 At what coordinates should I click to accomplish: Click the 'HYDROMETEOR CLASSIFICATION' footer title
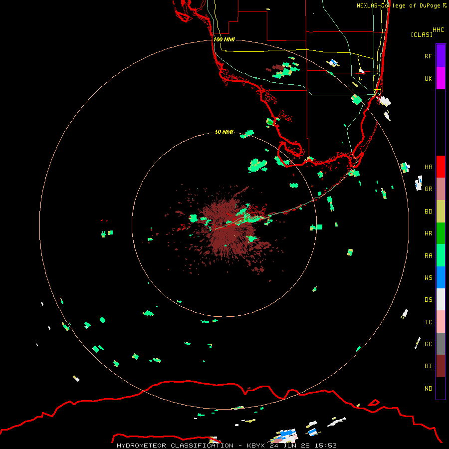coord(175,446)
